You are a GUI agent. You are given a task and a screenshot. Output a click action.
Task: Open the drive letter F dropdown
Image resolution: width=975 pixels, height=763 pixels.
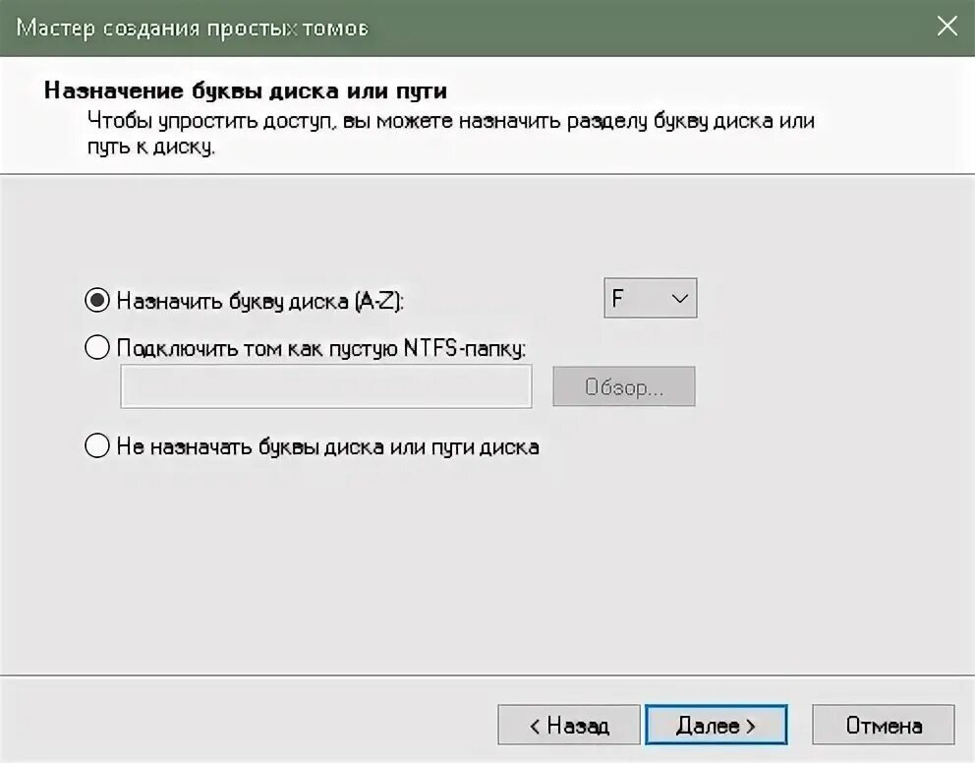pyautogui.click(x=651, y=298)
